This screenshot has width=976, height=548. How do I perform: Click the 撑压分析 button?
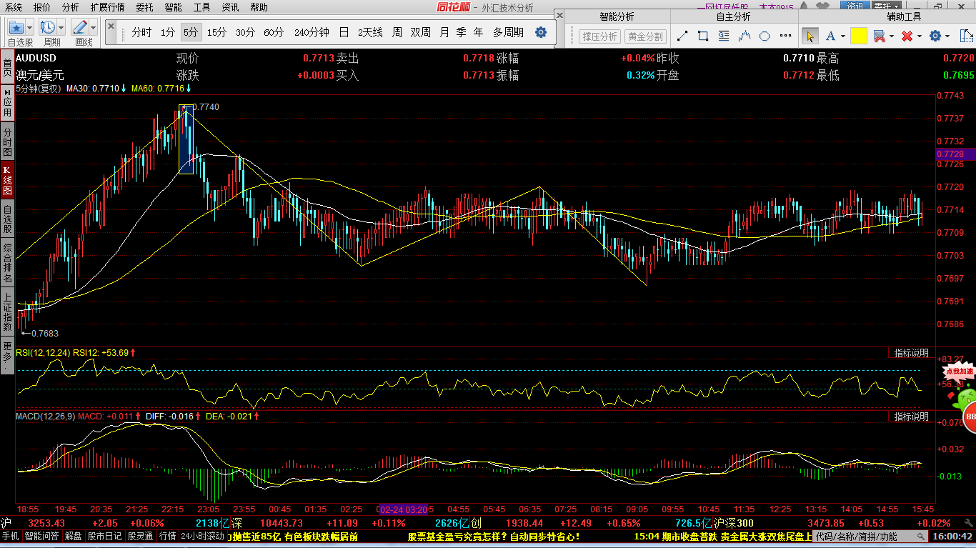[x=599, y=36]
